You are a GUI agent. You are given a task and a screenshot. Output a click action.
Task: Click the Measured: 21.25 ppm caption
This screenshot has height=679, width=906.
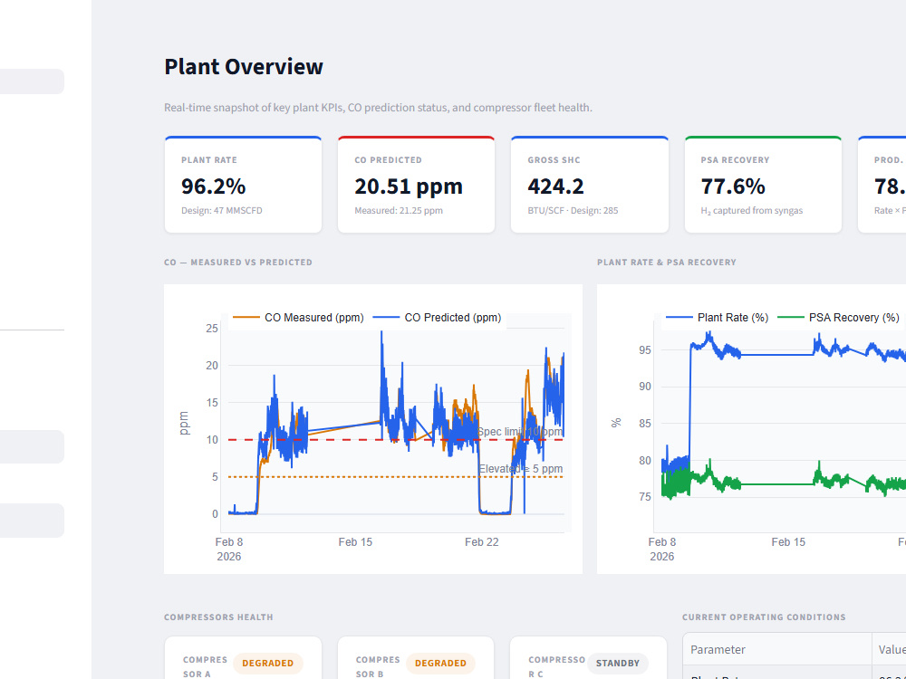coord(399,211)
